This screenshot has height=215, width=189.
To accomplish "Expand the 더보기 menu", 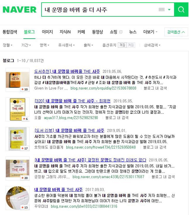I will [150, 32].
